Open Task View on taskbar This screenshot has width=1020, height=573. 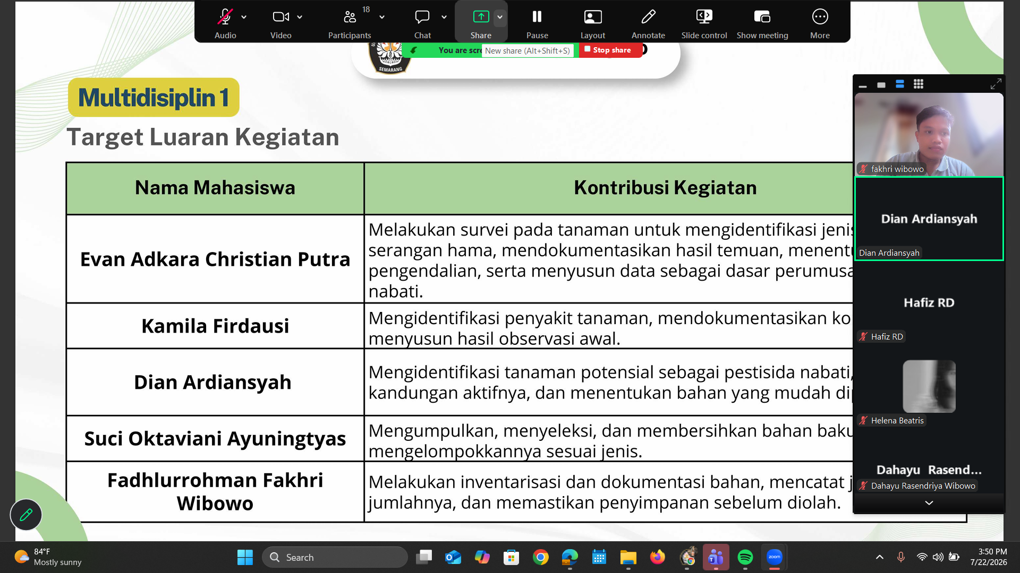coord(424,557)
